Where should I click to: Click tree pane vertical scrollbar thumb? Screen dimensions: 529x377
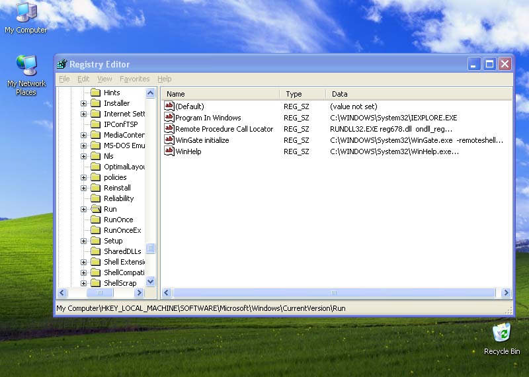[151, 249]
